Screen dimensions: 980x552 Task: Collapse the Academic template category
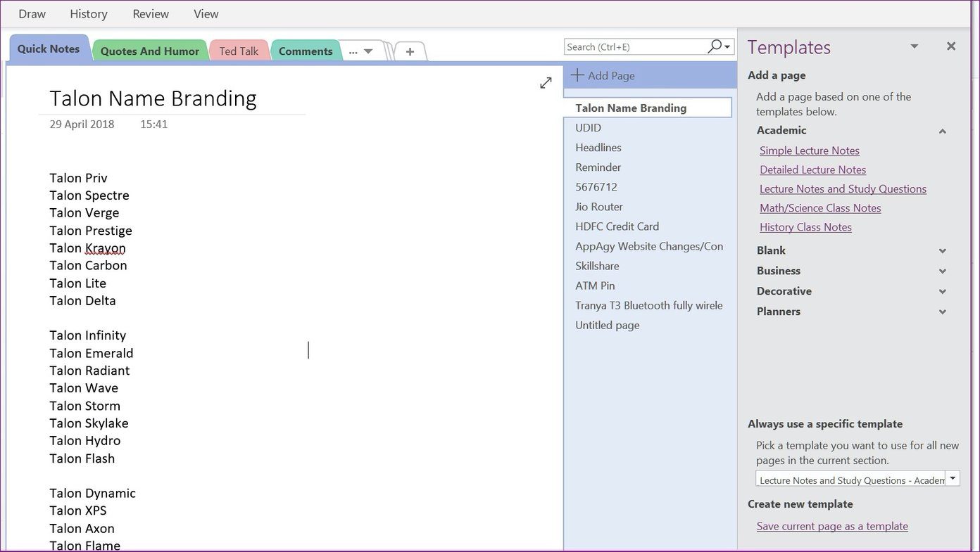pos(943,131)
